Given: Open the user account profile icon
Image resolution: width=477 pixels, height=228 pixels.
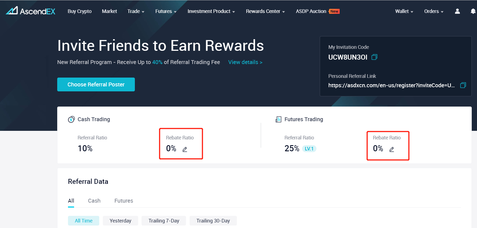Looking at the screenshot, I should pyautogui.click(x=457, y=11).
